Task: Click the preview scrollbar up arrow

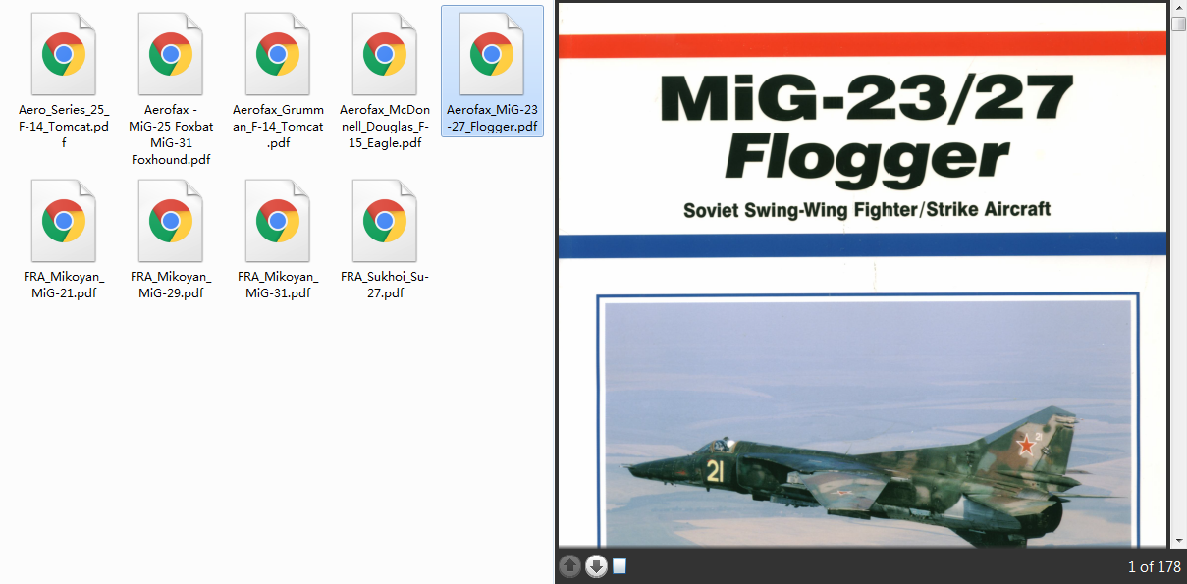Action: click(1178, 8)
